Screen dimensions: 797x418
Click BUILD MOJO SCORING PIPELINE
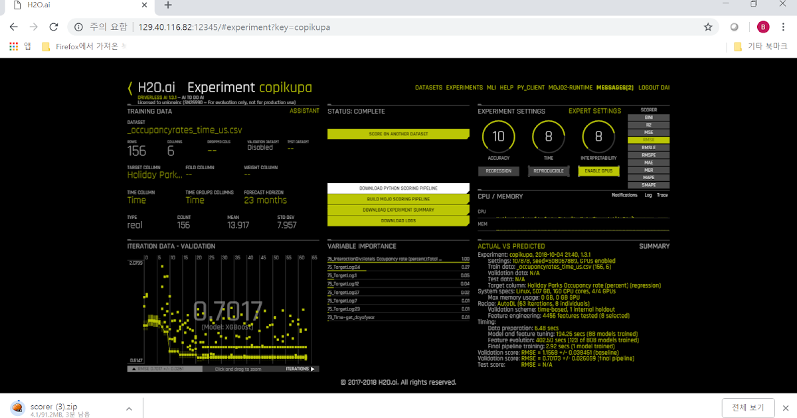click(x=398, y=199)
